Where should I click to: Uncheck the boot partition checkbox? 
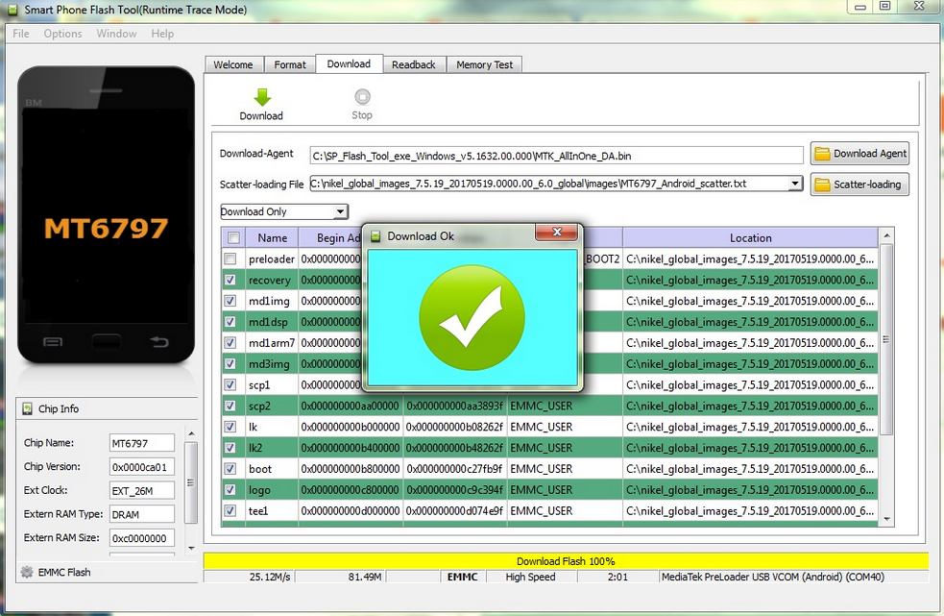tap(230, 469)
